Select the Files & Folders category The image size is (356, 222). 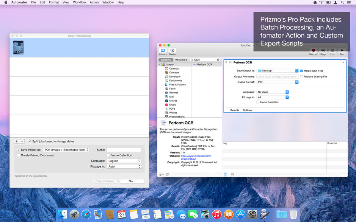tap(177, 84)
